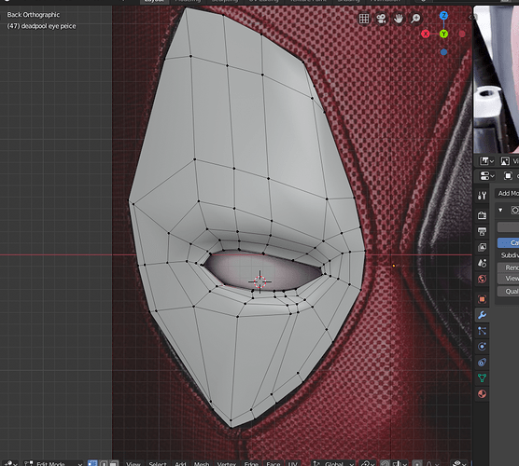
Task: Open the Edit Mode dropdown
Action: tap(53, 463)
